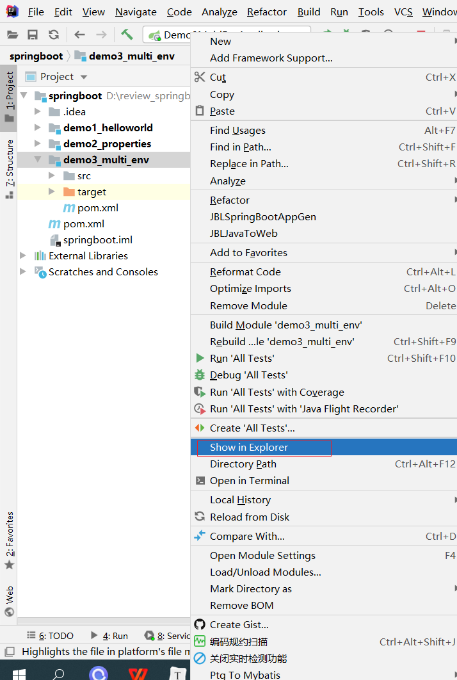Open the Project view dropdown
Image resolution: width=457 pixels, height=680 pixels.
pos(84,77)
